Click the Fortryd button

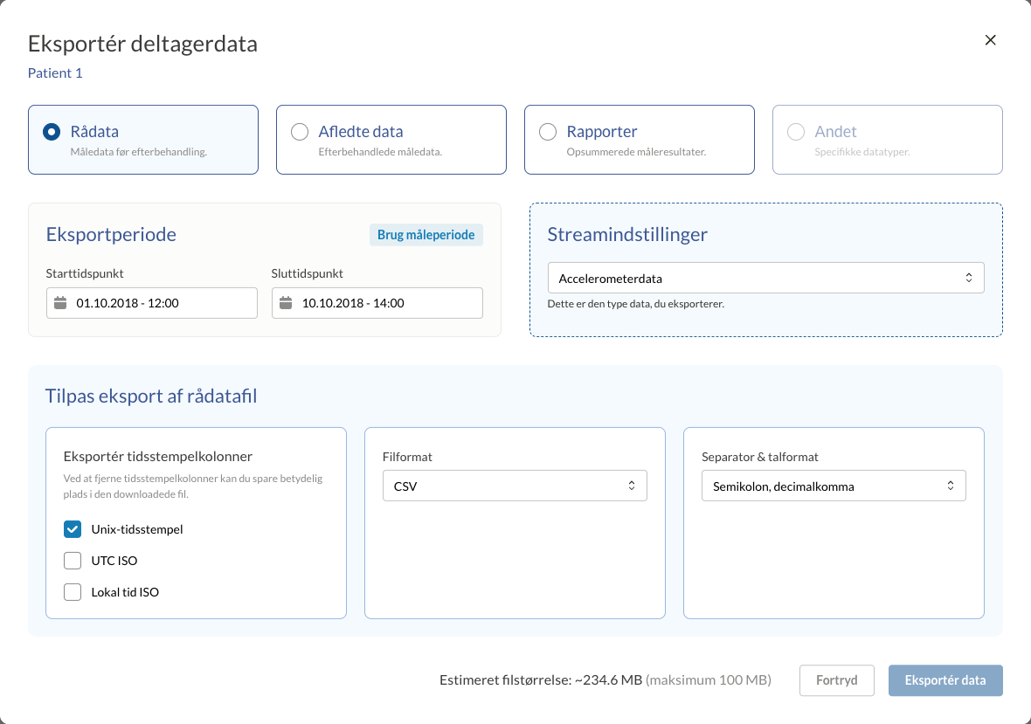(836, 680)
